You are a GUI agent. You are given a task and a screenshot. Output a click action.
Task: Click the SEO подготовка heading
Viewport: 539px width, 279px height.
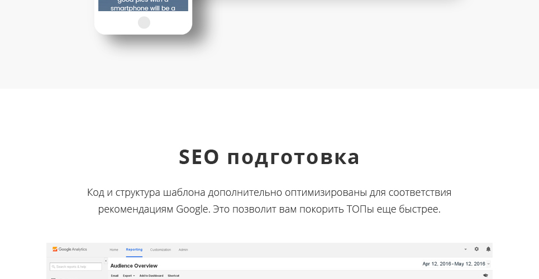click(x=269, y=157)
